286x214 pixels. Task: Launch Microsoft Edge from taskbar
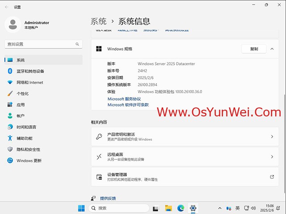[181, 208]
